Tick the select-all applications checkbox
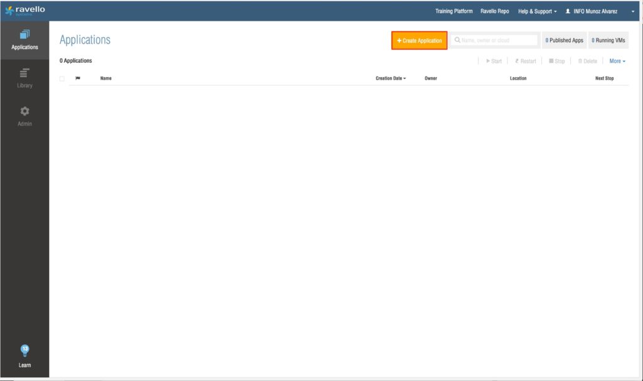This screenshot has height=381, width=643. point(62,78)
